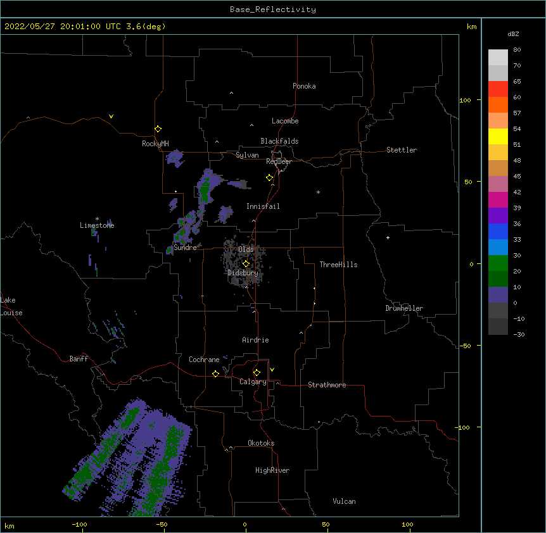
Task: Click the Sylvan label
Action: [x=247, y=155]
